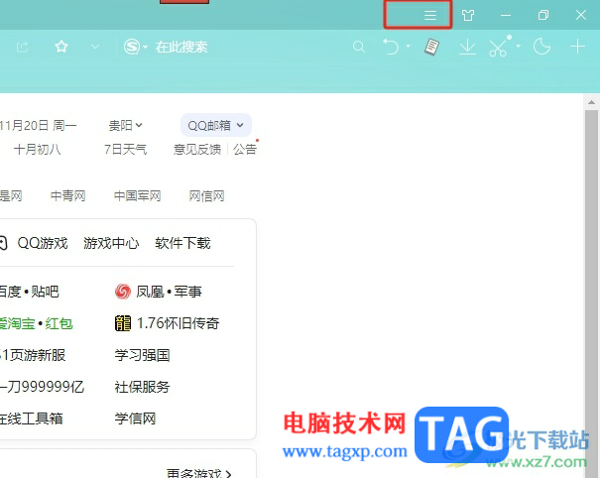Open the 百度•贴吧 link
The height and width of the screenshot is (478, 600).
pyautogui.click(x=29, y=292)
